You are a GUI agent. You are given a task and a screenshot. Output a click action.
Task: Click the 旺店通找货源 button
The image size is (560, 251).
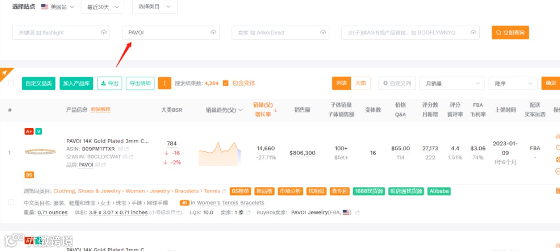[406, 191]
